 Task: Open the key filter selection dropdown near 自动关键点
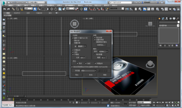(144, 103)
